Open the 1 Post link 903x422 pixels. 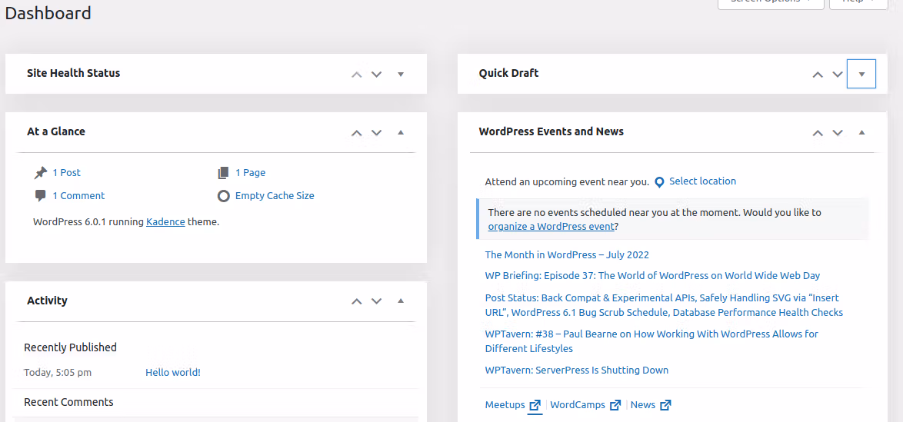(x=66, y=173)
